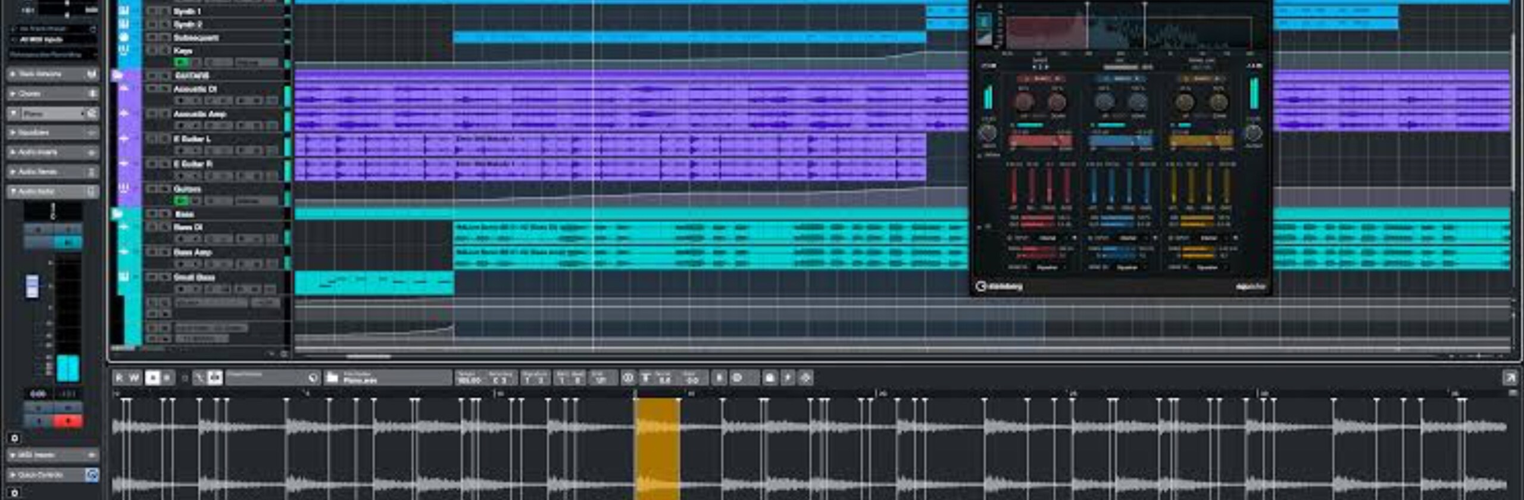Click the Acoustic DI audio track icon
The height and width of the screenshot is (500, 1524).
[x=124, y=89]
